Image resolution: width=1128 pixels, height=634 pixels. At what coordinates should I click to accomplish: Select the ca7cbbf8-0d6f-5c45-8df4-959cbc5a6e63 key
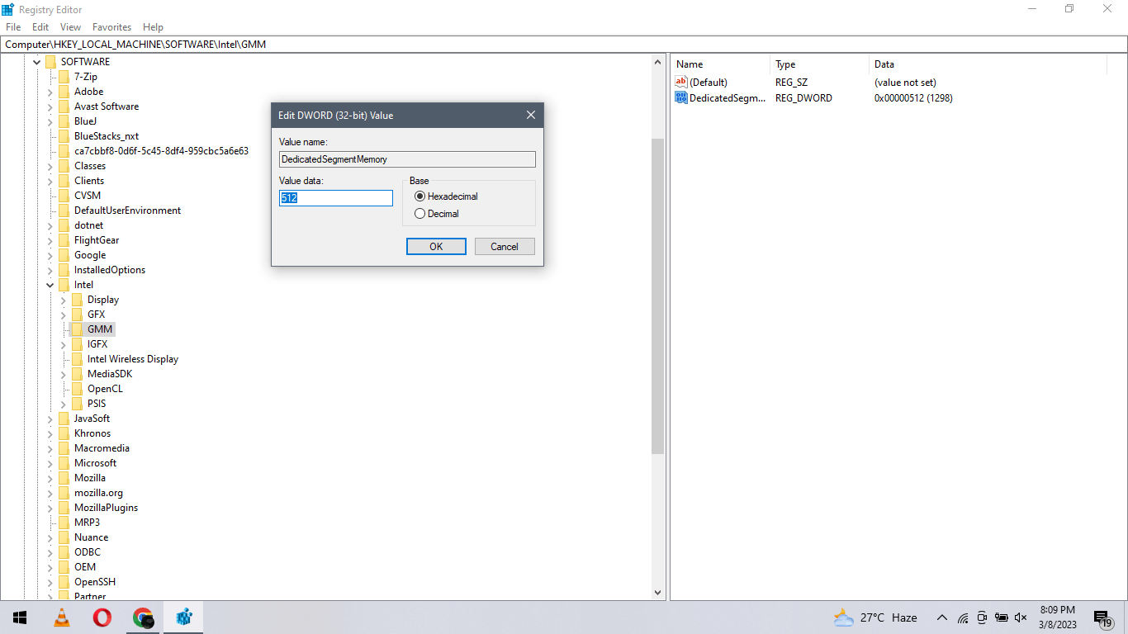pos(161,151)
